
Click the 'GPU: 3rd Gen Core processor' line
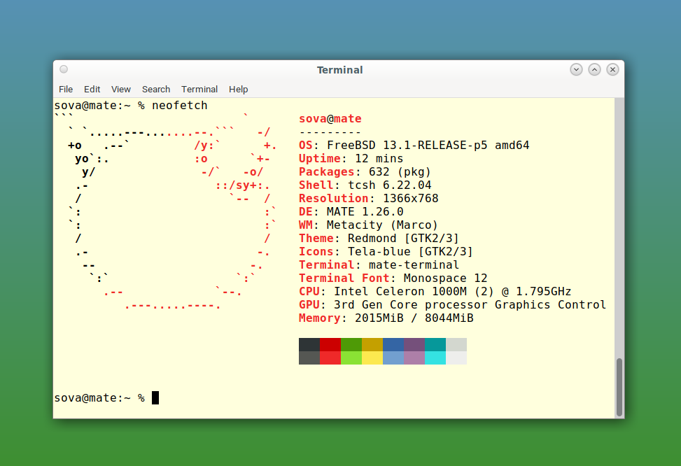click(452, 305)
